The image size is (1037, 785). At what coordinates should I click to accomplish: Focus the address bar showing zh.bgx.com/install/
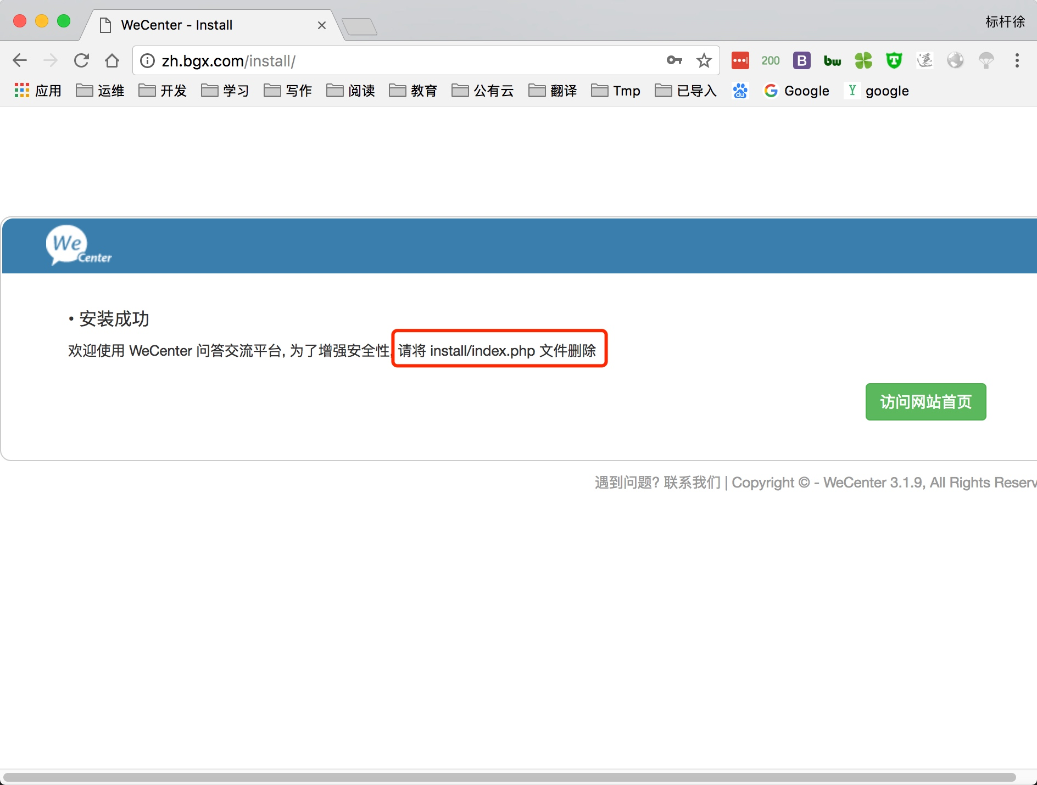406,60
